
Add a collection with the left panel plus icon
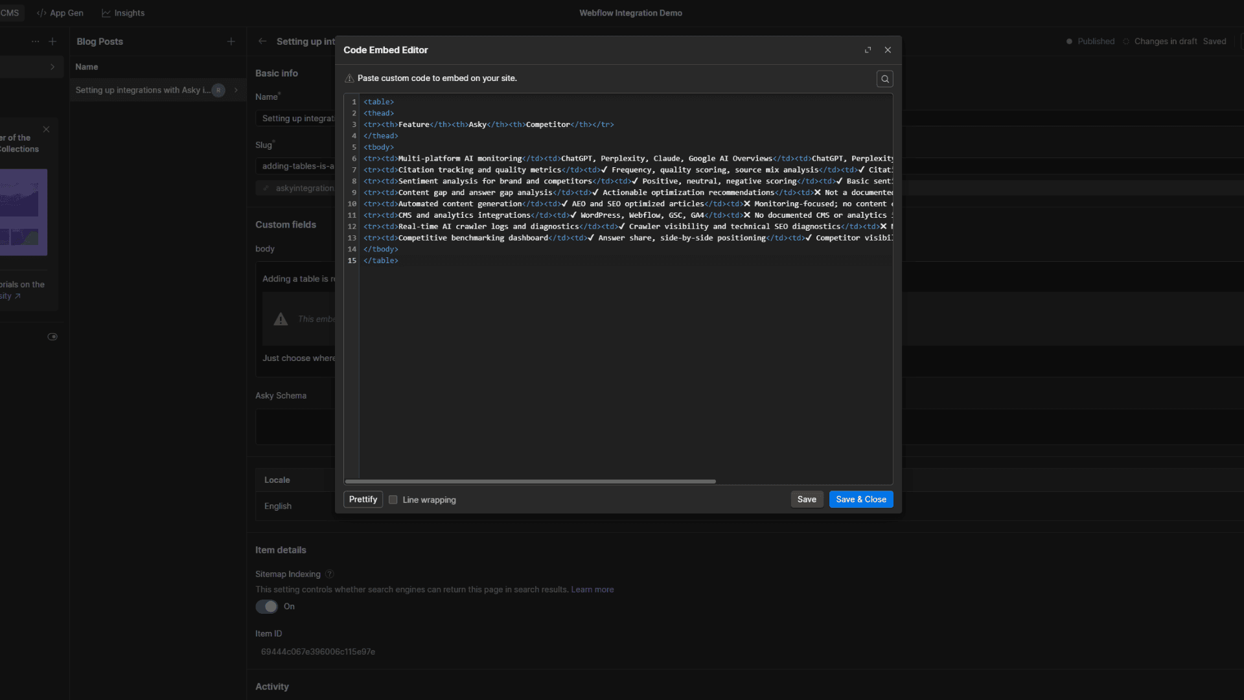pos(52,41)
